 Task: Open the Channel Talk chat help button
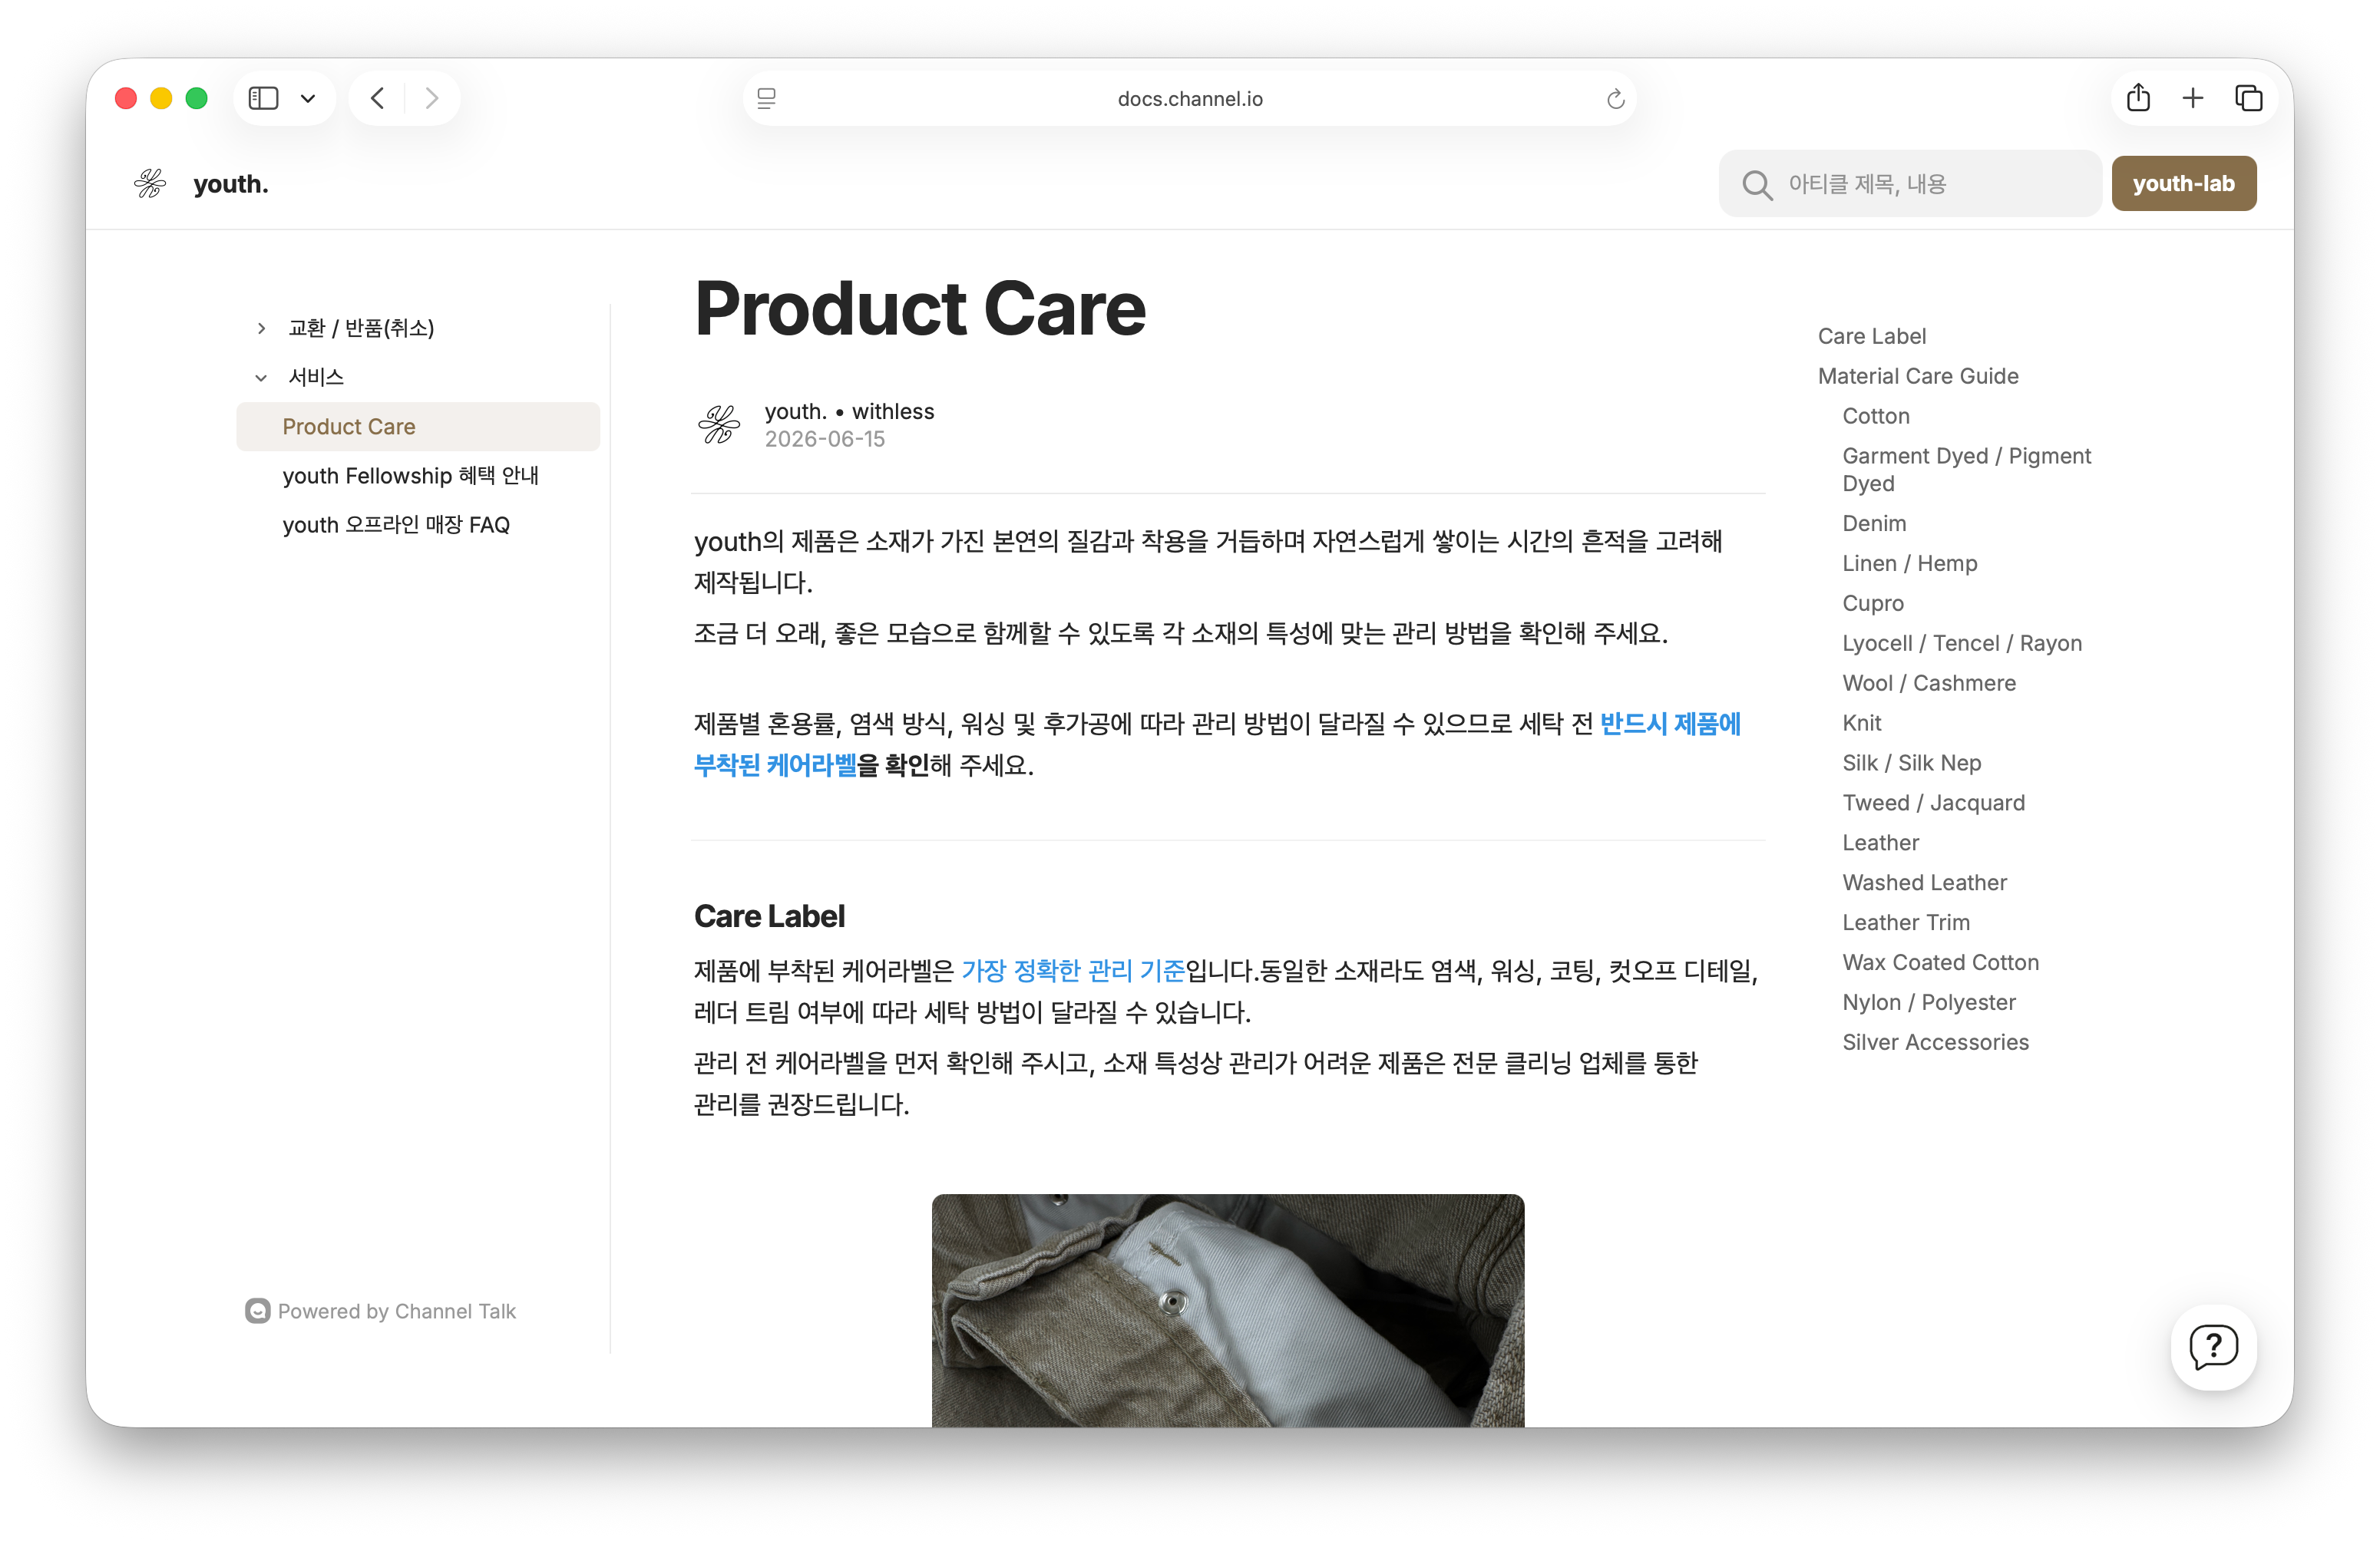[x=2214, y=1347]
